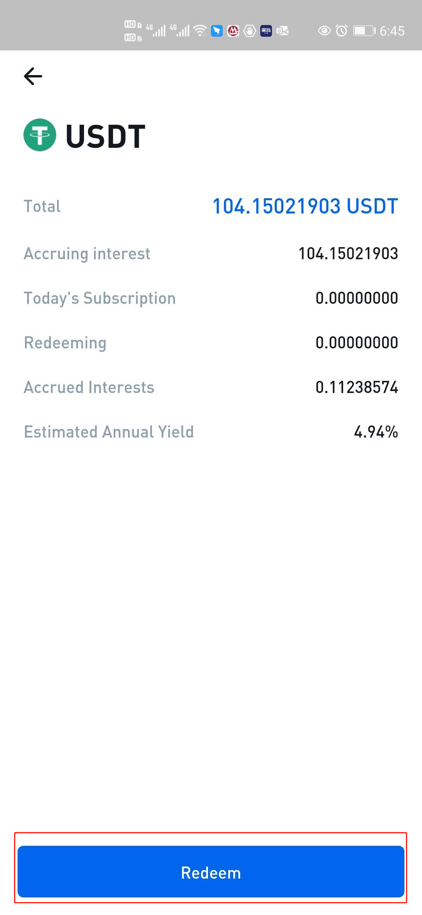This screenshot has width=422, height=915.
Task: Tap the battery indicator icon
Action: pyautogui.click(x=364, y=31)
